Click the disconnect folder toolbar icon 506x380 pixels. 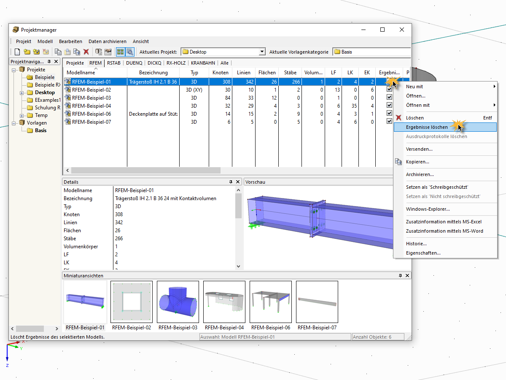coord(46,52)
